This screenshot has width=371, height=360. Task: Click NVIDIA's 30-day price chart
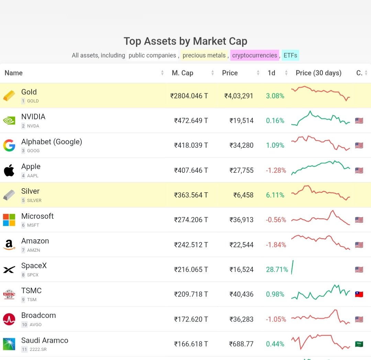pyautogui.click(x=321, y=118)
